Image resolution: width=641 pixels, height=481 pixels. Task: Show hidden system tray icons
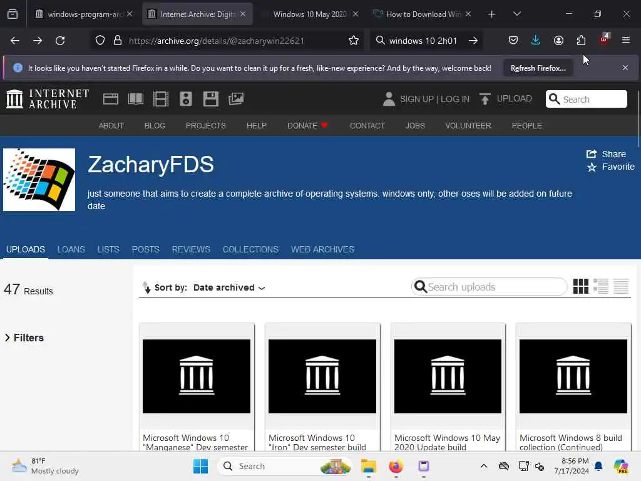point(484,466)
